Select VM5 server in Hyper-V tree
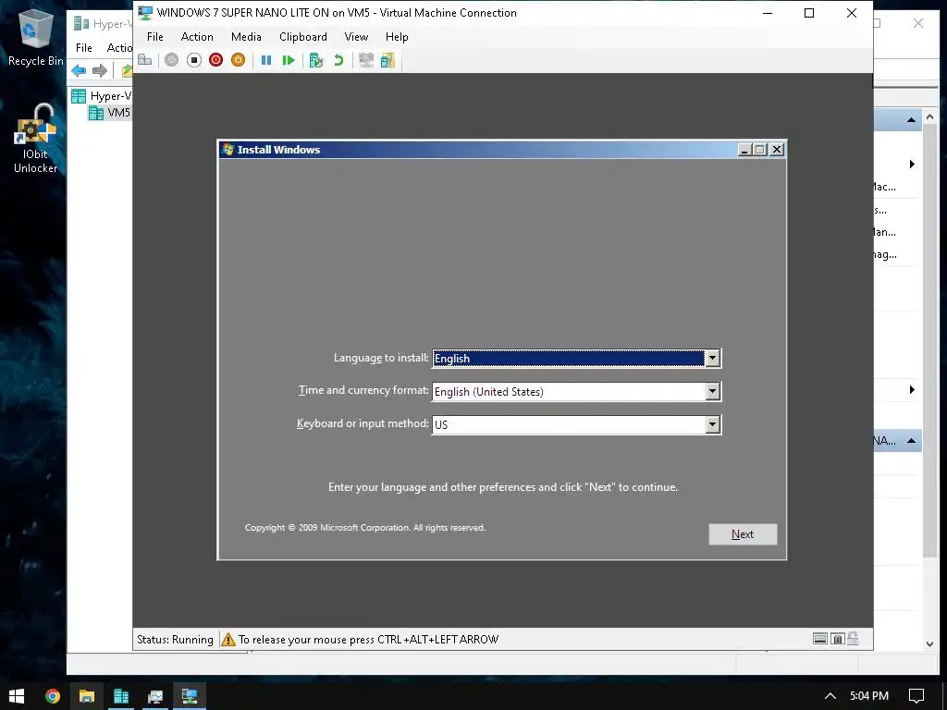The height and width of the screenshot is (710, 947). [x=111, y=113]
